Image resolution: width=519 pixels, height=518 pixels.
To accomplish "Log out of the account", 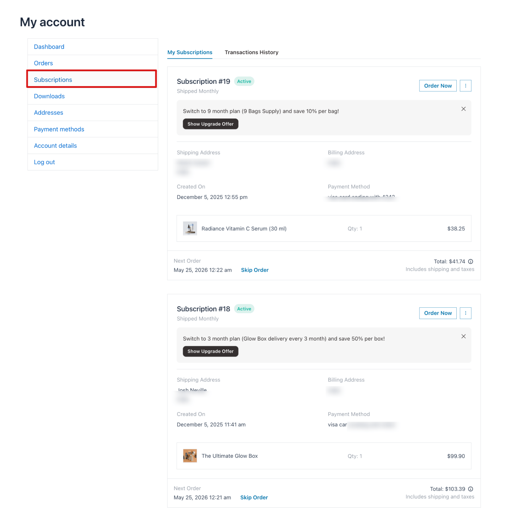I will (x=44, y=162).
